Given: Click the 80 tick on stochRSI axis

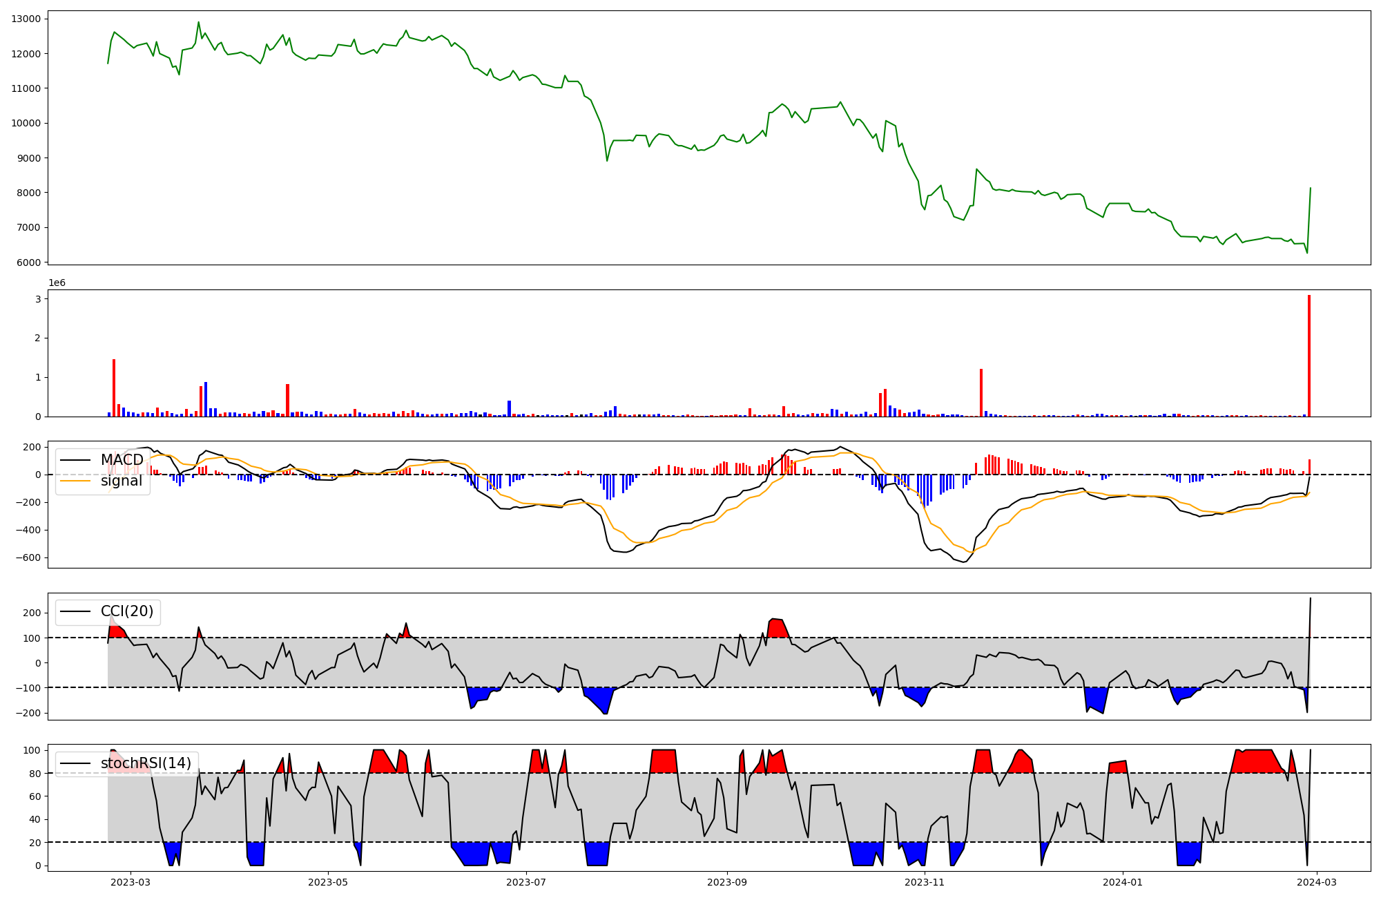Looking at the screenshot, I should [x=35, y=774].
